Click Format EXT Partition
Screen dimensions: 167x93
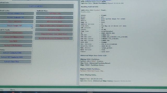(x=16, y=33)
